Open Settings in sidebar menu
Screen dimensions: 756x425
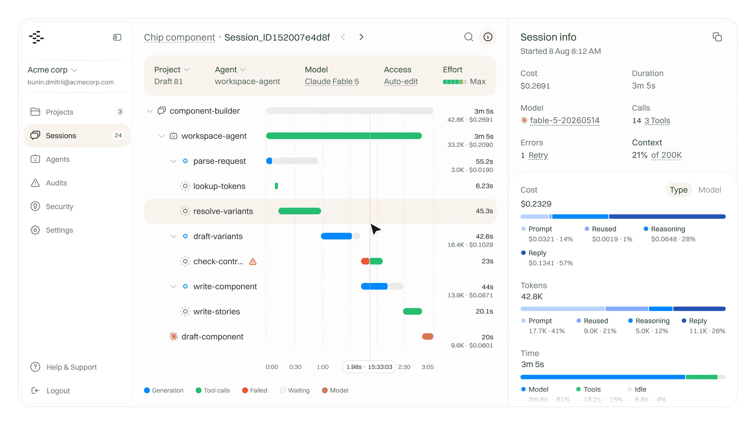[x=77, y=230]
